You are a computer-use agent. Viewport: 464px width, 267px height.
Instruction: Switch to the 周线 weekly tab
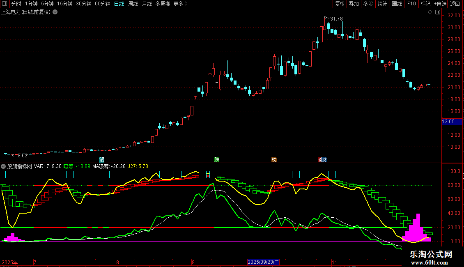pos(133,4)
